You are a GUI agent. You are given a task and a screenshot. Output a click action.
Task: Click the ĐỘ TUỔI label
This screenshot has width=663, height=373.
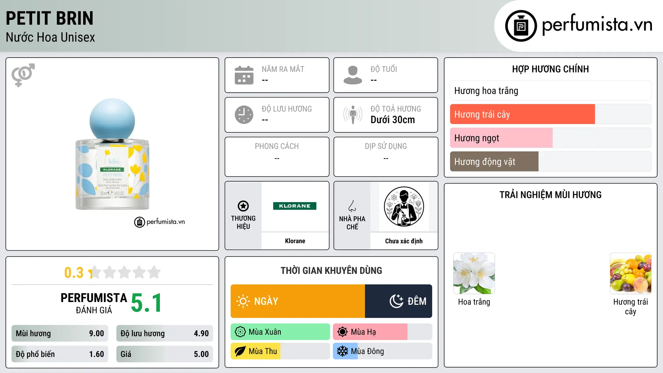(384, 69)
